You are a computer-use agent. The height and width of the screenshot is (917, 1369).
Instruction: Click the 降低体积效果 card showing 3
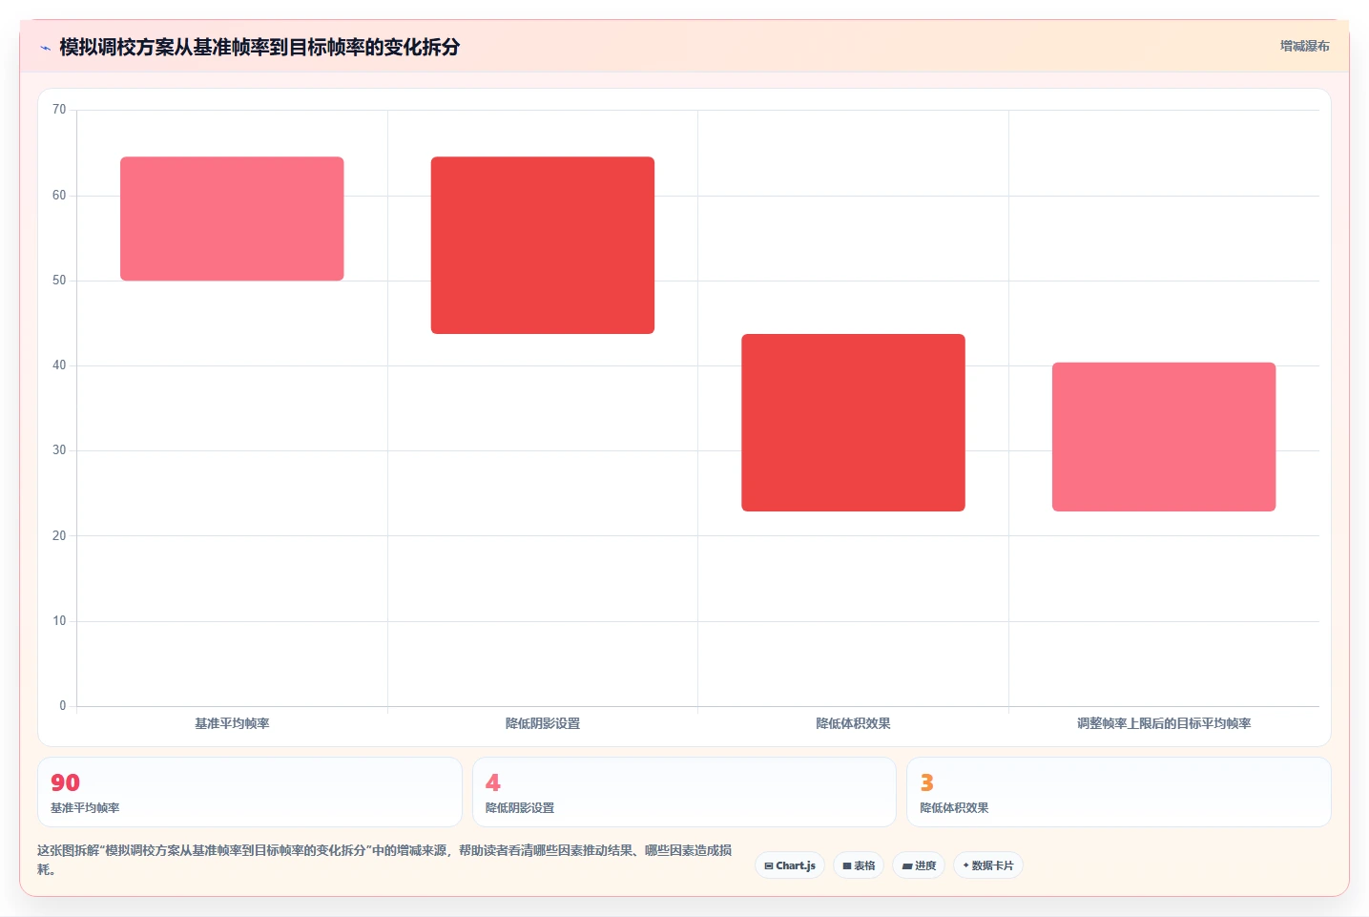coord(1118,792)
